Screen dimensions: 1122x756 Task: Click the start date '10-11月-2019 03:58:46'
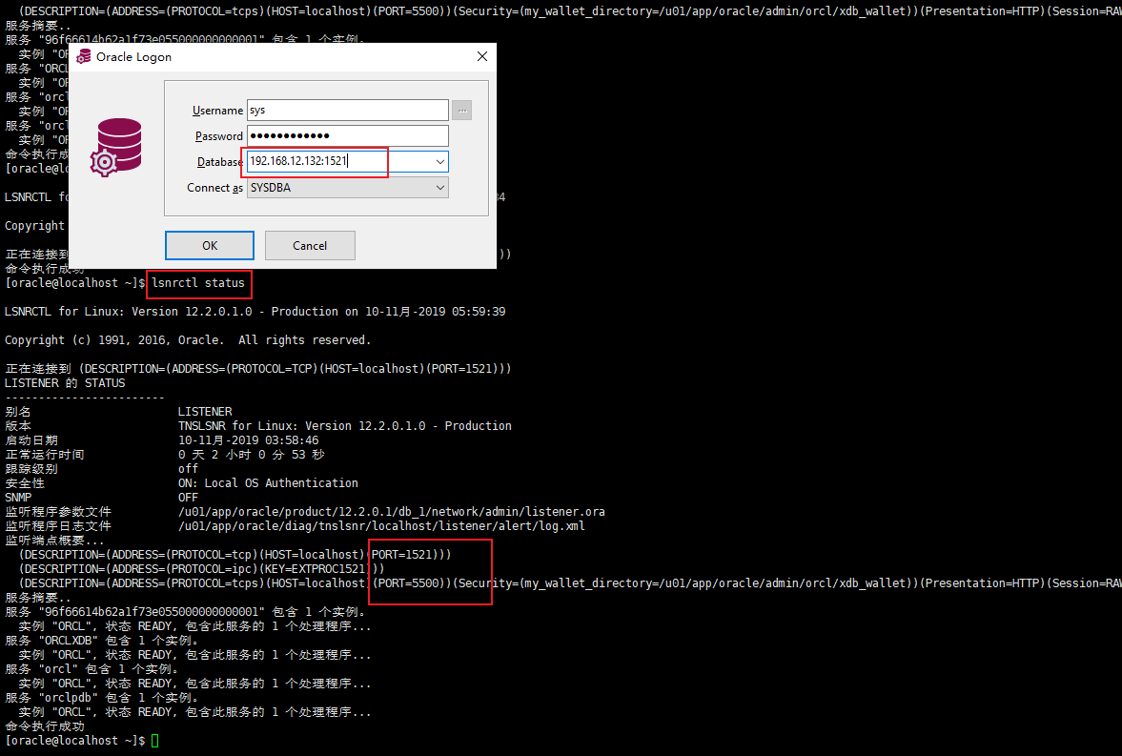click(x=248, y=440)
